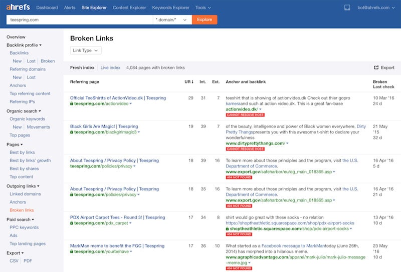Open Broken backlinks filter under Backlinks
This screenshot has width=401, height=272.
click(48, 61)
